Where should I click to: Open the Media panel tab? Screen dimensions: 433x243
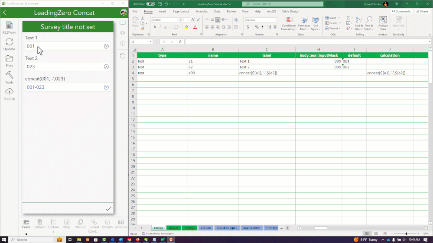click(80, 224)
